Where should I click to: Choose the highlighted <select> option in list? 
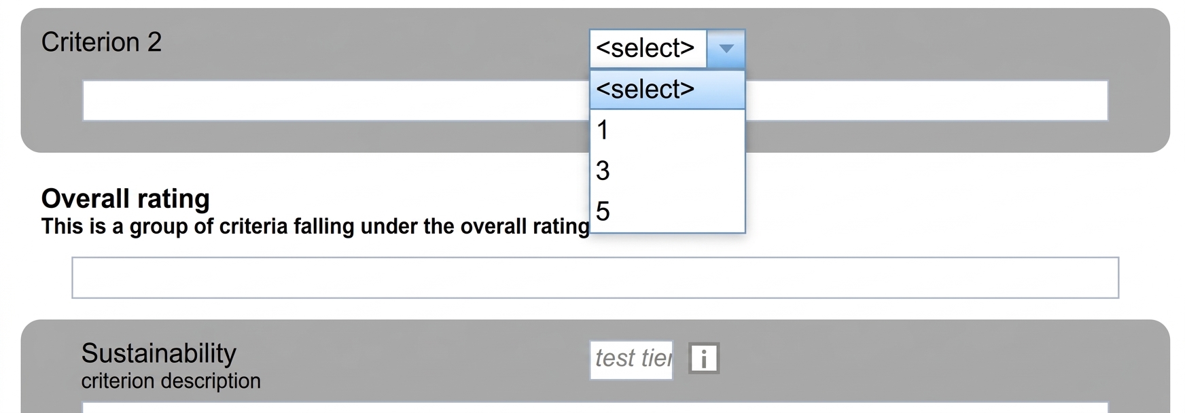pyautogui.click(x=667, y=90)
